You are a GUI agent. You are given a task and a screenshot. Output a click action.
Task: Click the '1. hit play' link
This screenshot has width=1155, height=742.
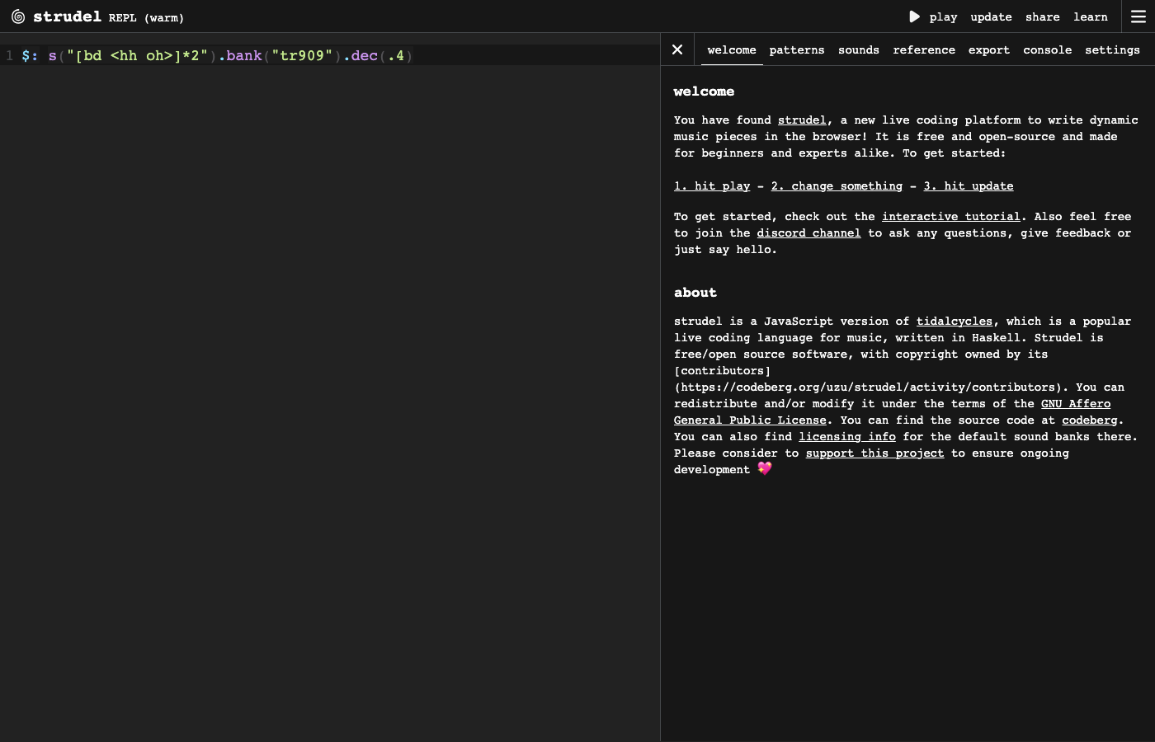tap(712, 186)
